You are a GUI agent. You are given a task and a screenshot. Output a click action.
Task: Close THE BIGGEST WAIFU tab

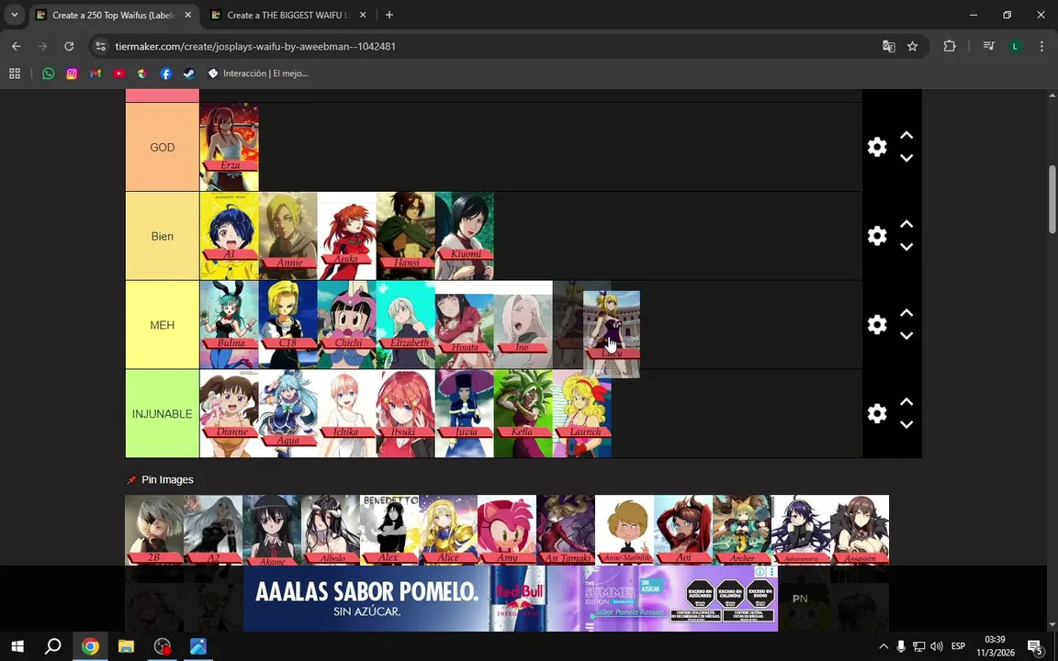[363, 15]
